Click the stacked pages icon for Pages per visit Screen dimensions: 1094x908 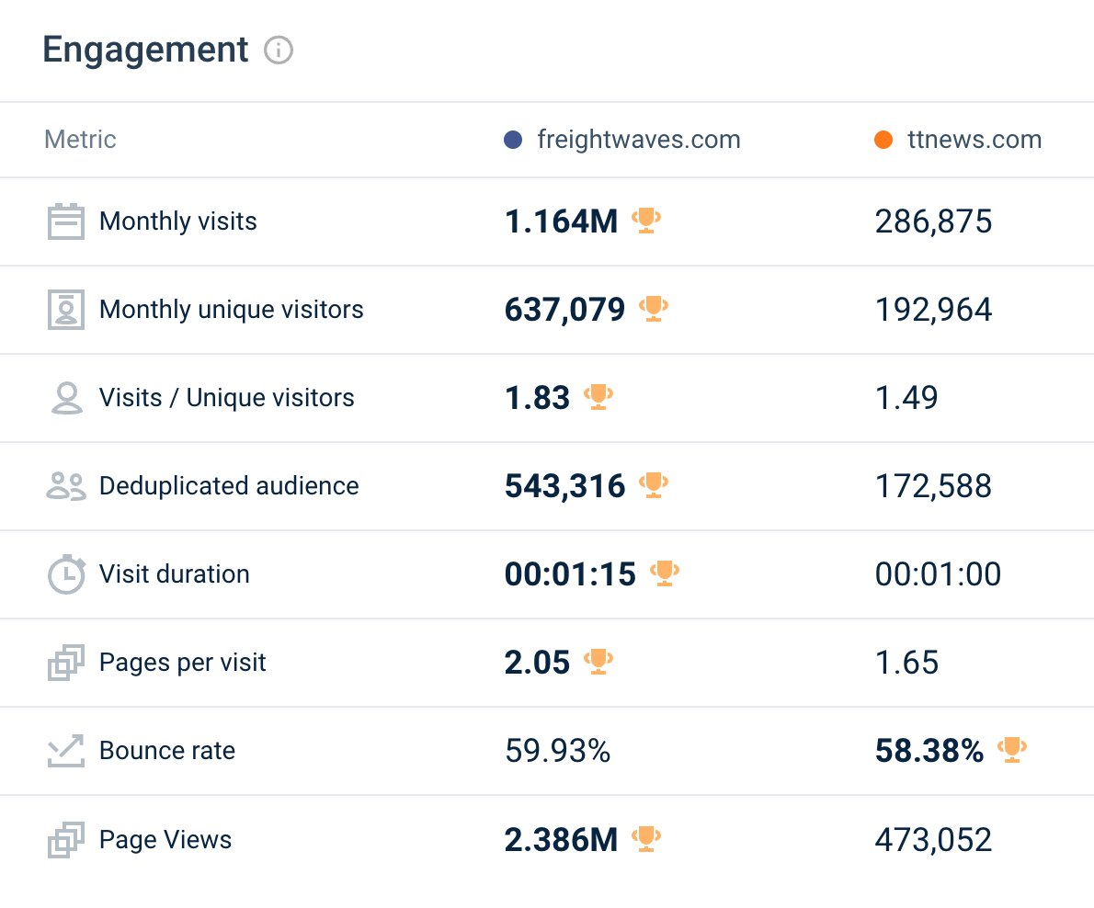click(x=66, y=663)
